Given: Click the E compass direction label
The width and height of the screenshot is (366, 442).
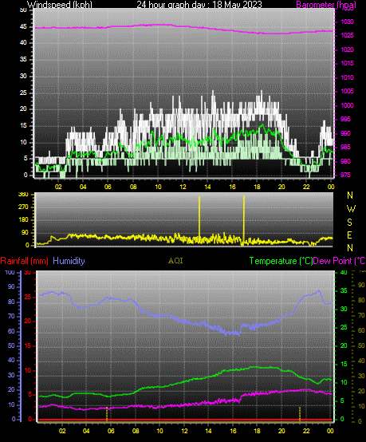Looking at the screenshot, I should [x=350, y=235].
